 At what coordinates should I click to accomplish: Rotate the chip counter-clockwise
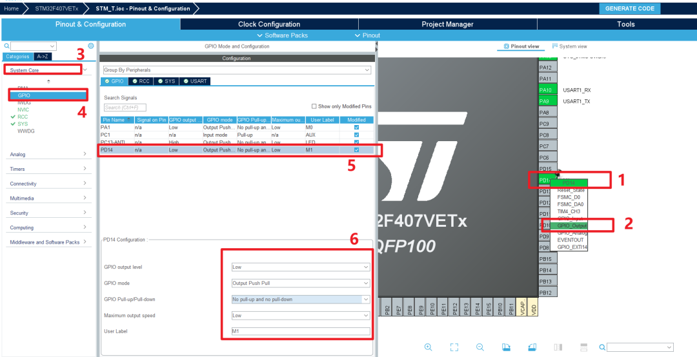tap(532, 347)
